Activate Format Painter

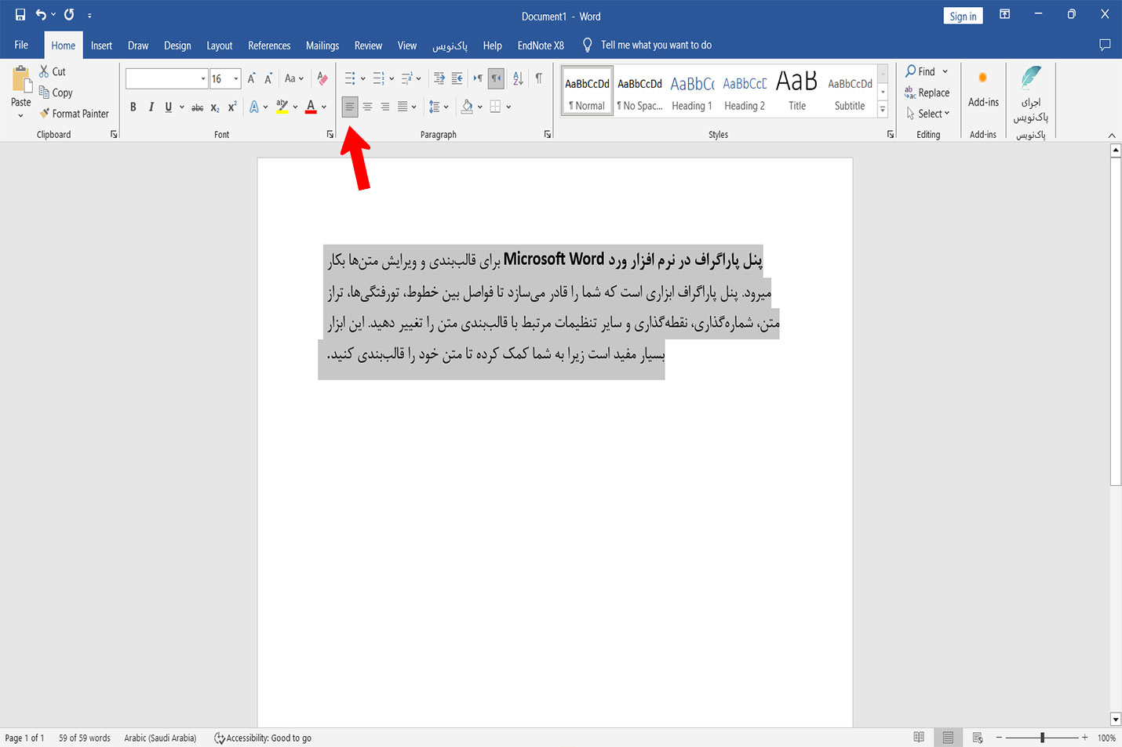(x=74, y=114)
